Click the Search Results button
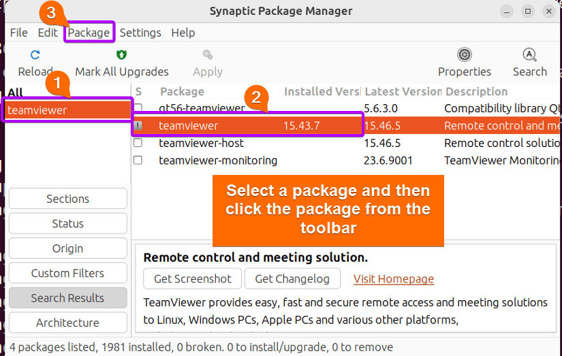The height and width of the screenshot is (356, 562). point(67,297)
